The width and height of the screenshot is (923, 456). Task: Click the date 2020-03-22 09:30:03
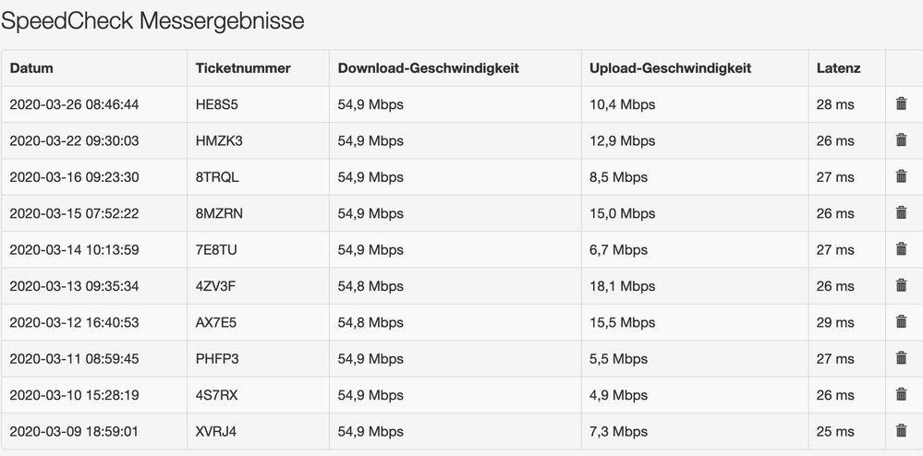point(74,140)
